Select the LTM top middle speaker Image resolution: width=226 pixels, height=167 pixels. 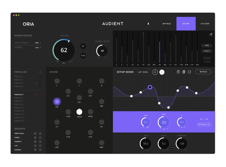(68, 112)
